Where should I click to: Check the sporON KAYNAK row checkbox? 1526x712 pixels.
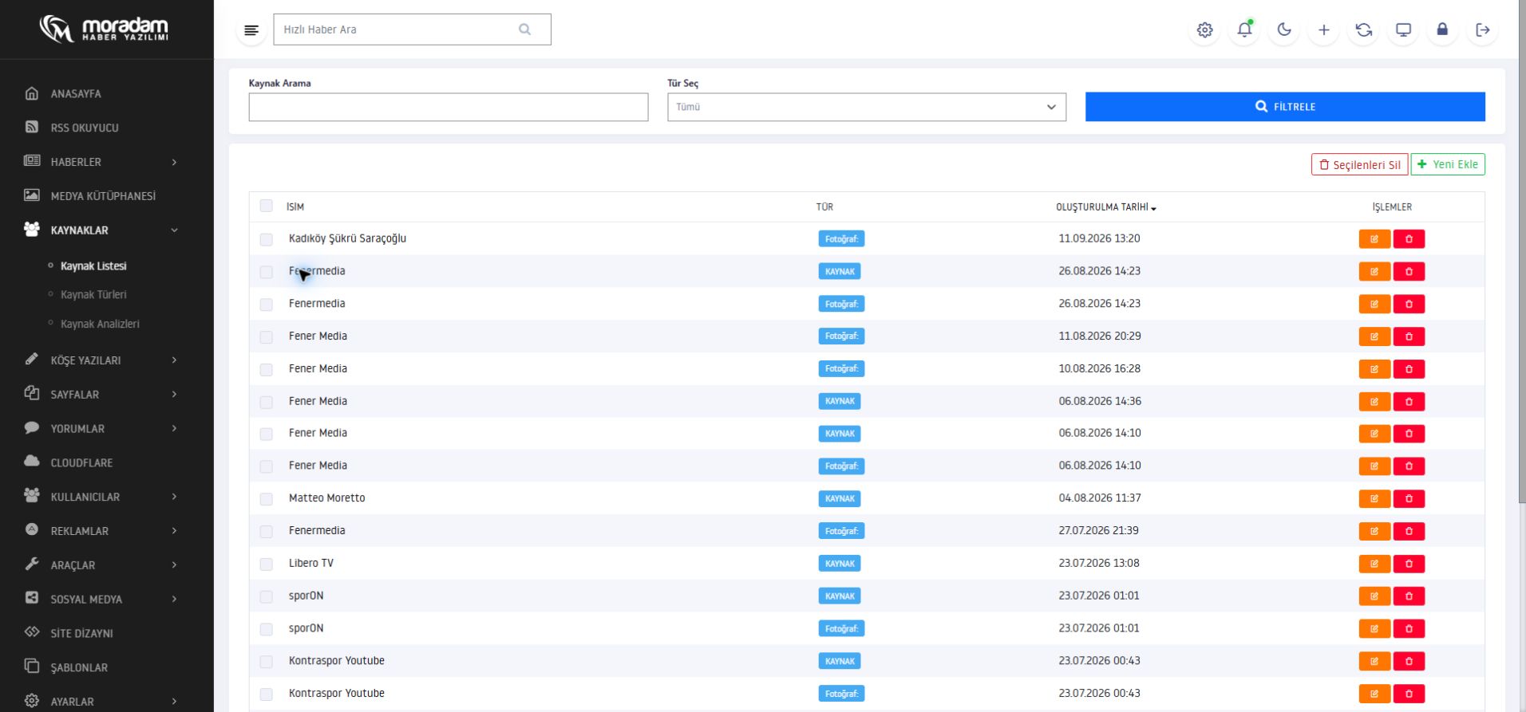267,596
